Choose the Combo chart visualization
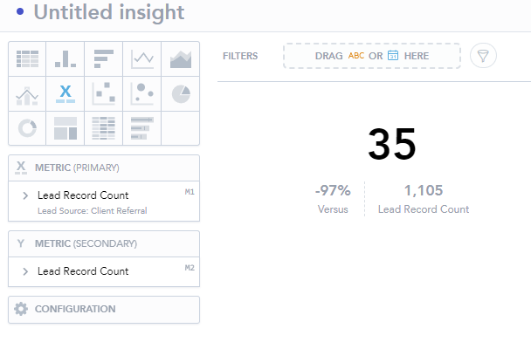 click(27, 93)
